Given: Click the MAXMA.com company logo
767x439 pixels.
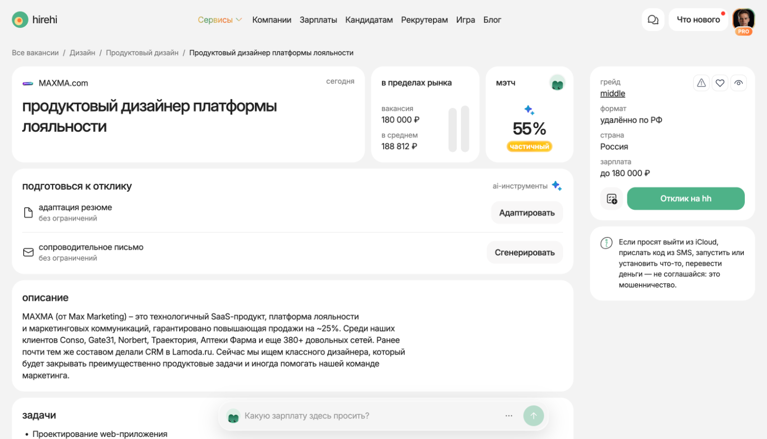Looking at the screenshot, I should coord(28,83).
